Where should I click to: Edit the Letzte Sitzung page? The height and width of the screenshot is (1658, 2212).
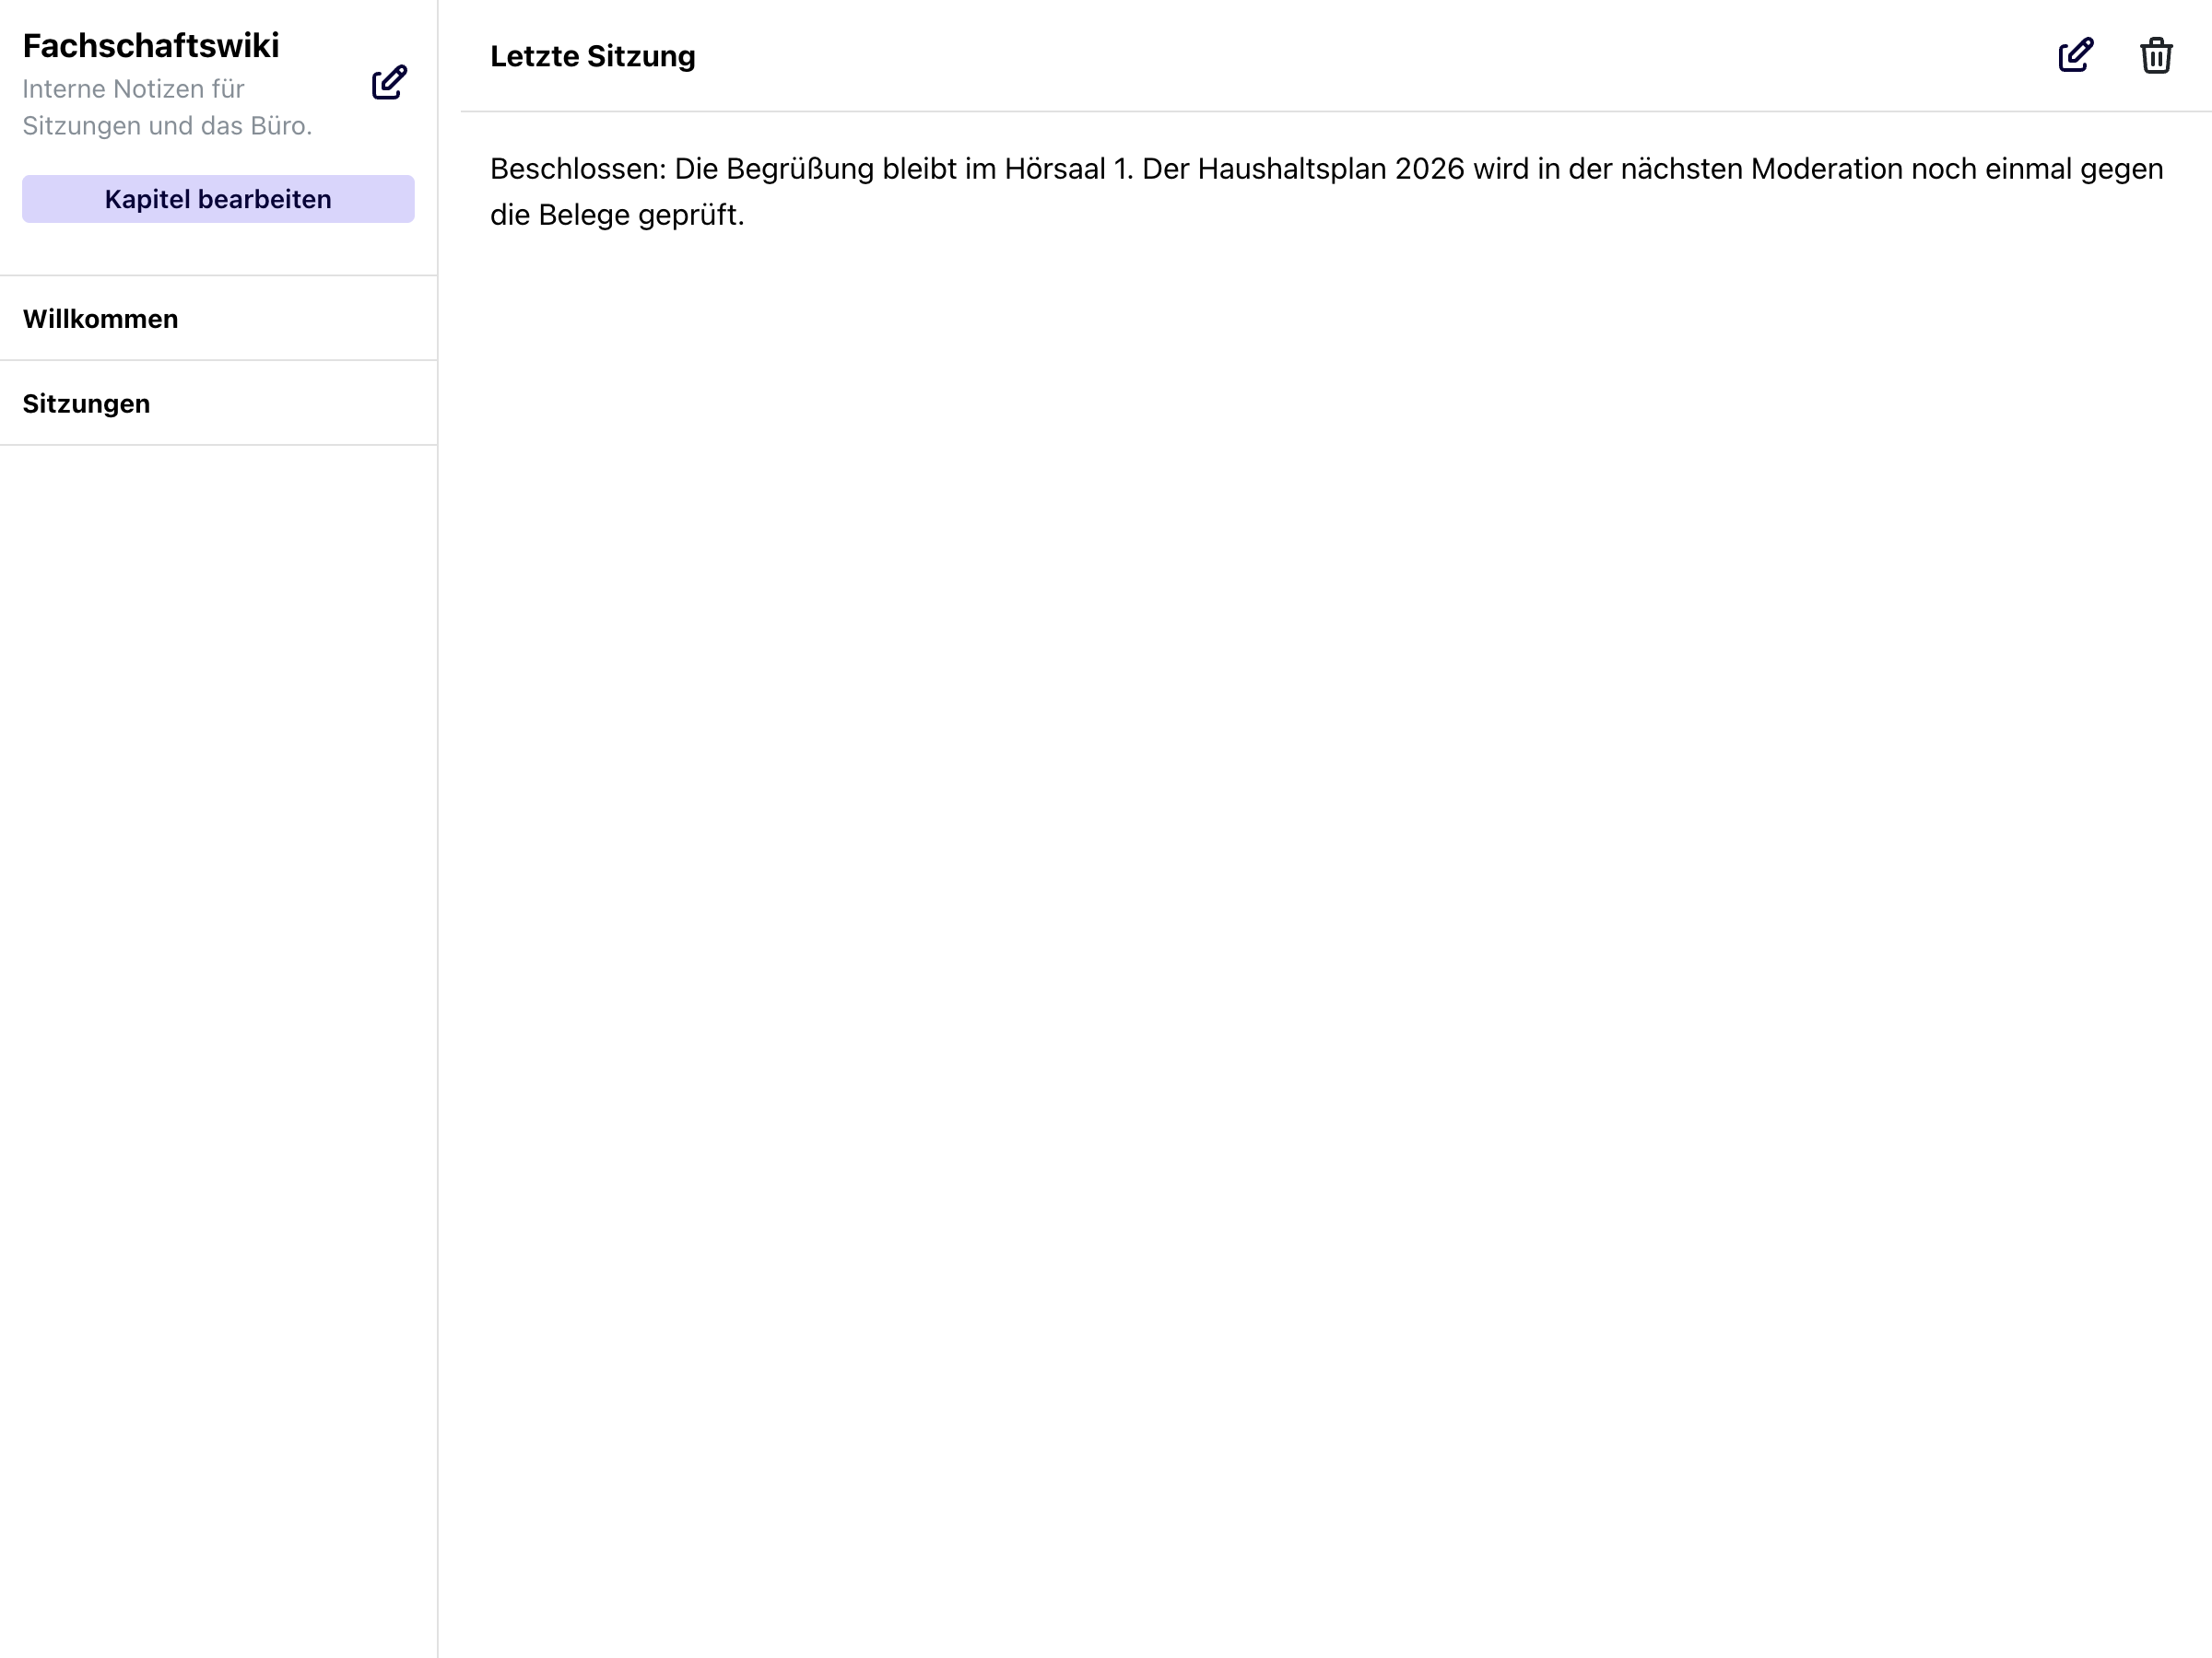click(x=2076, y=55)
